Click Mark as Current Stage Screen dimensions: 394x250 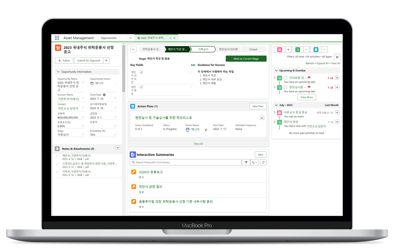click(246, 59)
